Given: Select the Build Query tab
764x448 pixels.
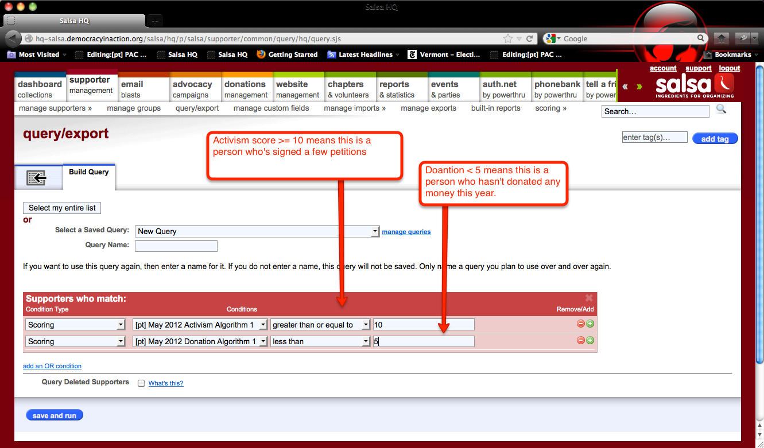Looking at the screenshot, I should [89, 176].
